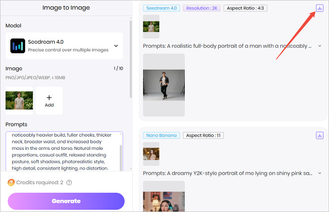329x212 pixels.
Task: Click the Resolution : 2K tag
Action: 202,8
